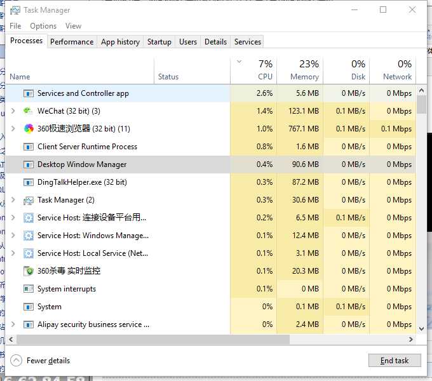The width and height of the screenshot is (432, 381).
Task: Select the Client Server Runtime Process name
Action: tap(87, 147)
